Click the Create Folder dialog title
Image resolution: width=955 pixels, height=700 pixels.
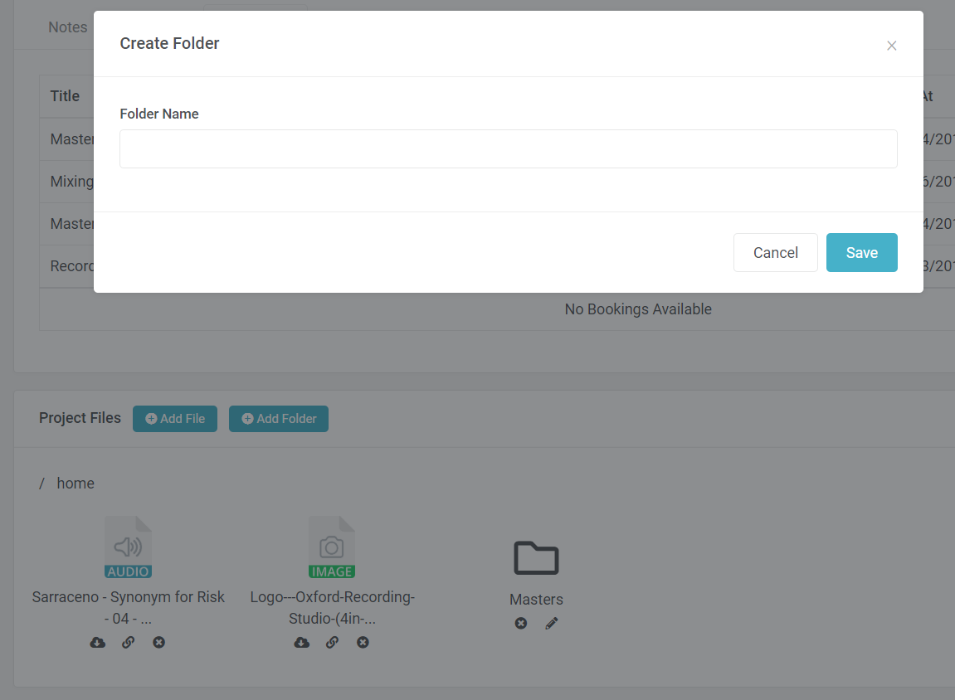click(169, 43)
